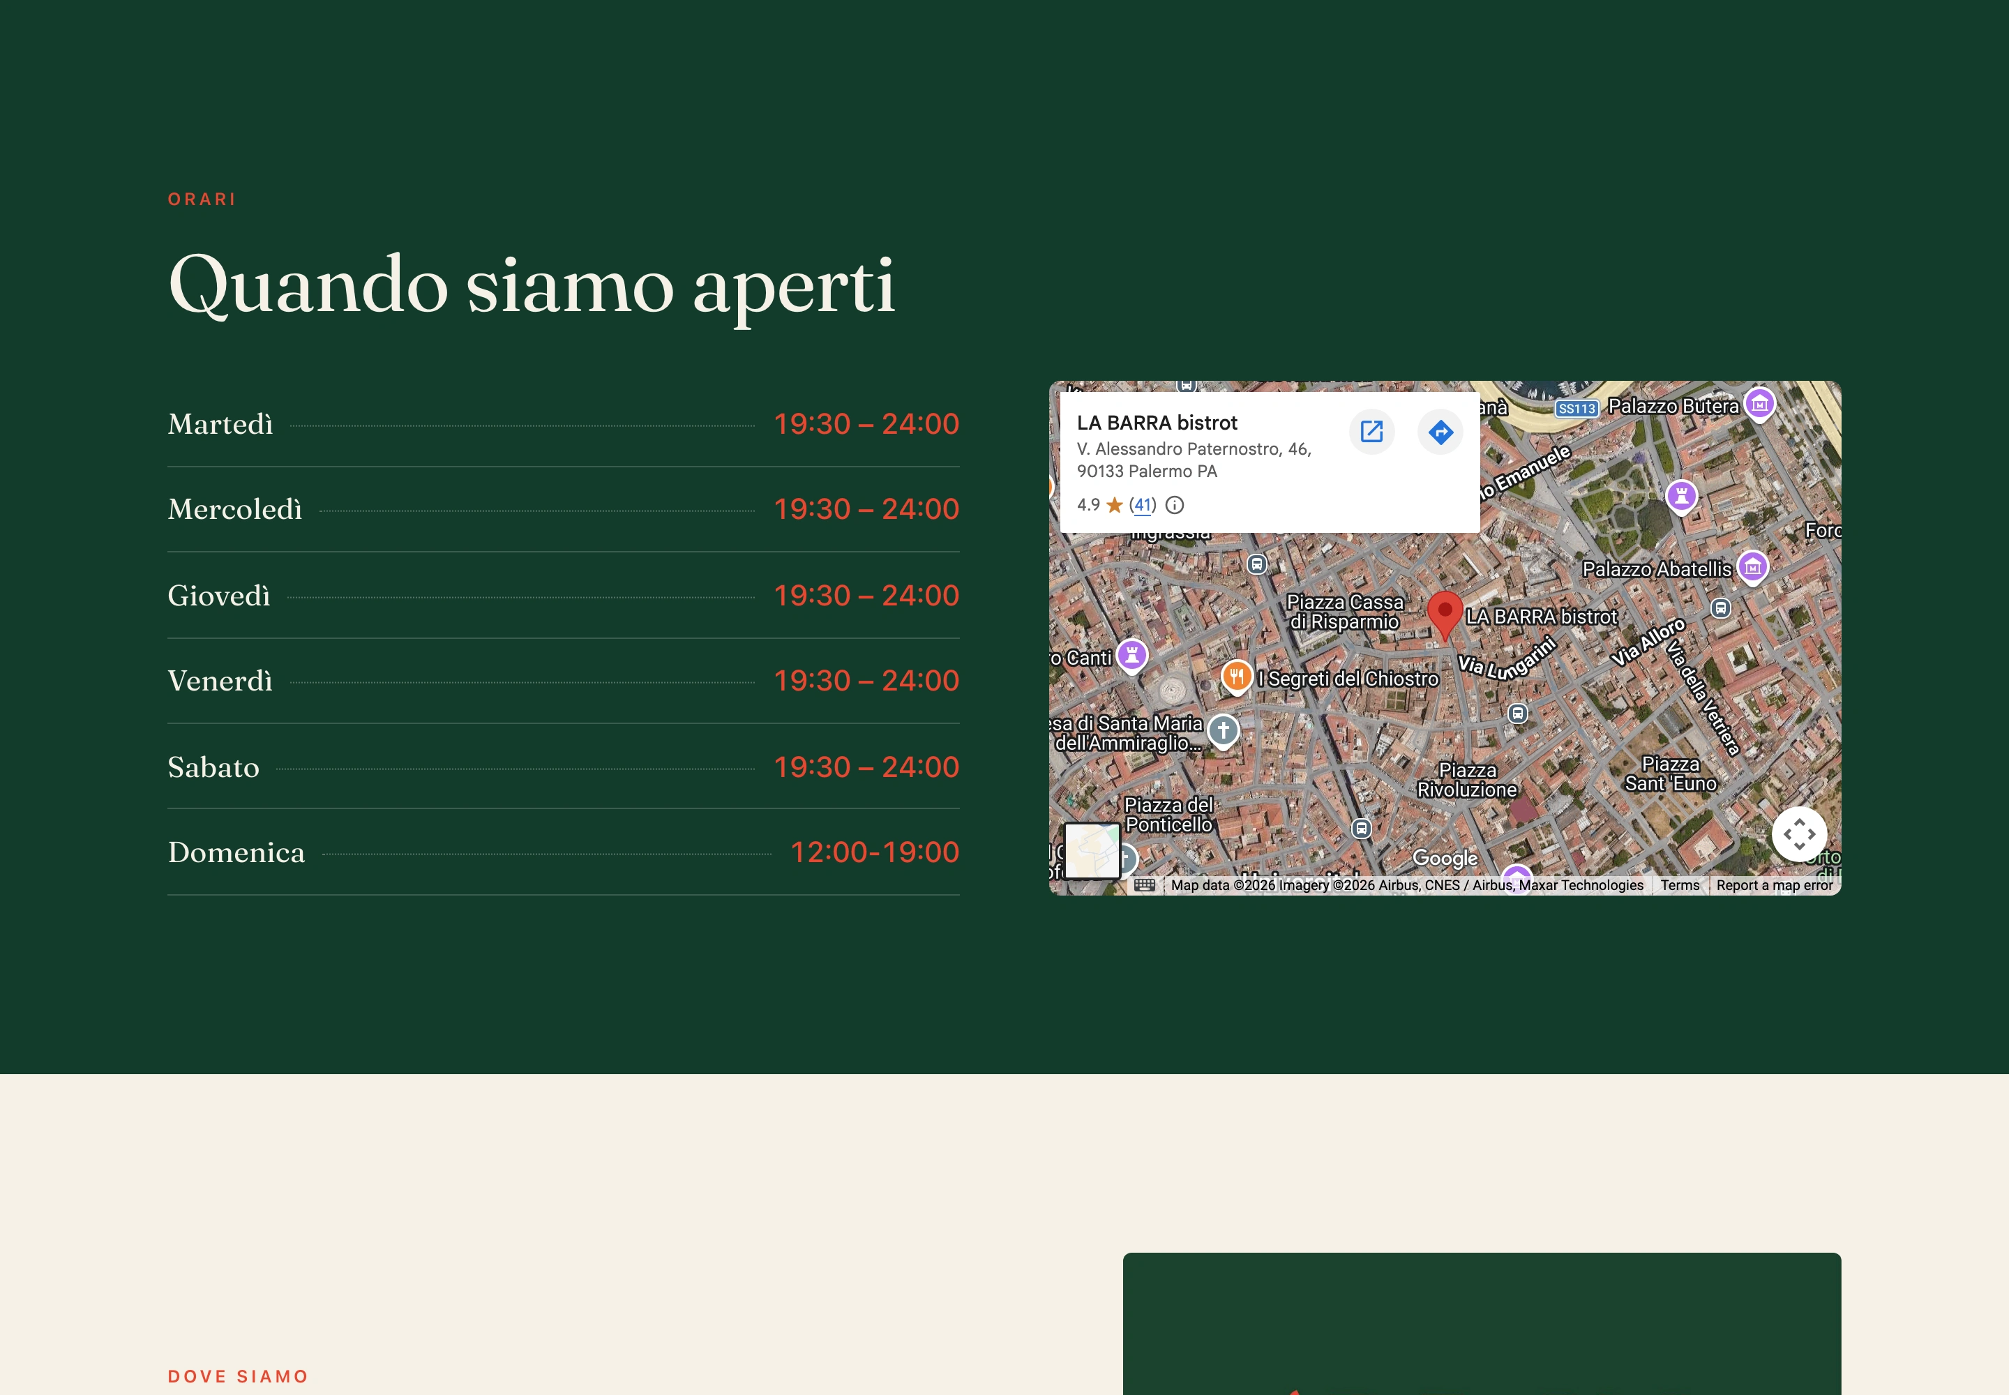Click the Sabato day label
This screenshot has height=1395, width=2009.
(213, 767)
